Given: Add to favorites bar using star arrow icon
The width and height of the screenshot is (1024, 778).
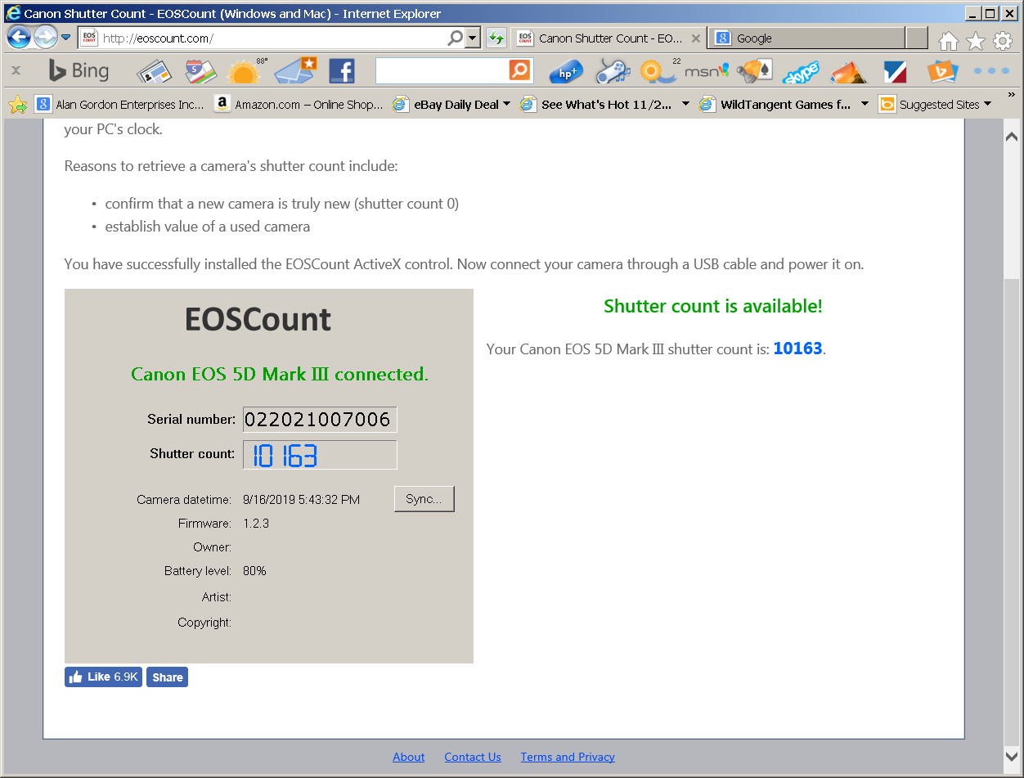Looking at the screenshot, I should (18, 105).
